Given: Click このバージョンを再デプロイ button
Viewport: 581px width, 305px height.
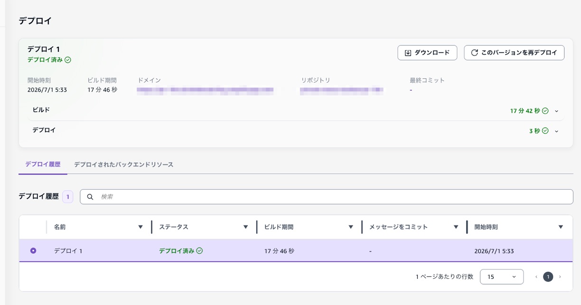Looking at the screenshot, I should (x=514, y=53).
